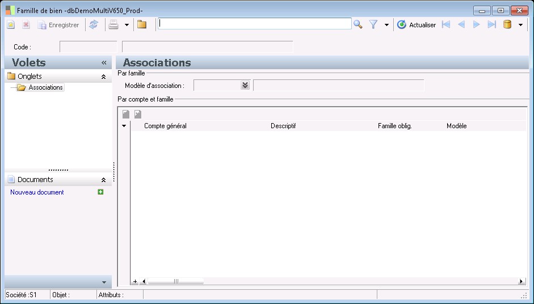Image resolution: width=534 pixels, height=304 pixels.
Task: Click the application icon in title bar
Action: coord(10,11)
